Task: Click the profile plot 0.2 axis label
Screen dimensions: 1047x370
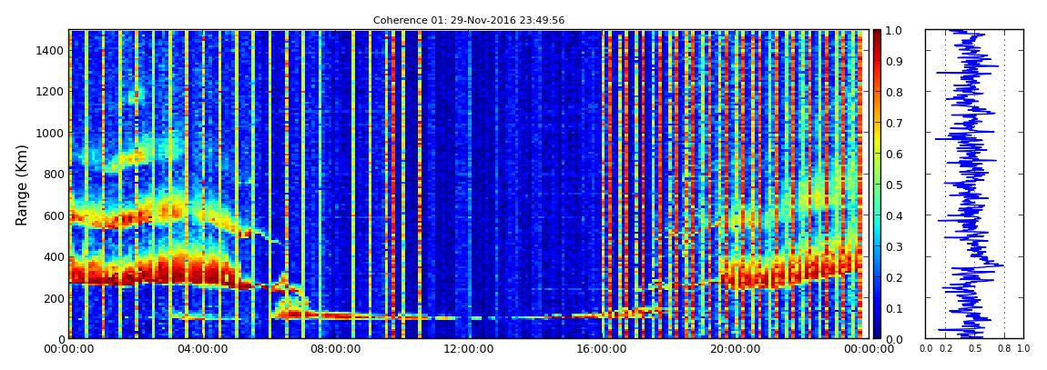Action: [946, 349]
